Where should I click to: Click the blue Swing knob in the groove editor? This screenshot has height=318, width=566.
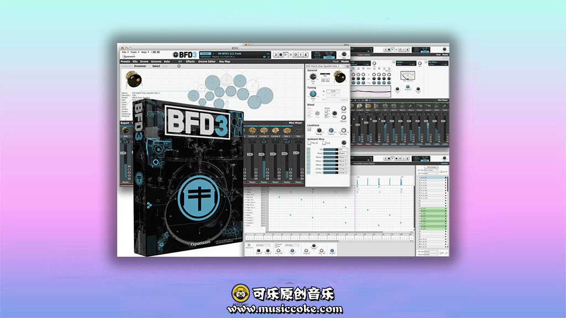point(292,250)
